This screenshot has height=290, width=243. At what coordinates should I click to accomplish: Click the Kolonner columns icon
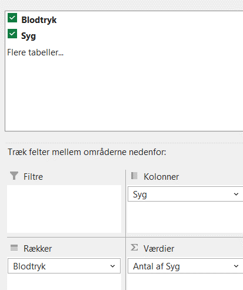coord(134,176)
